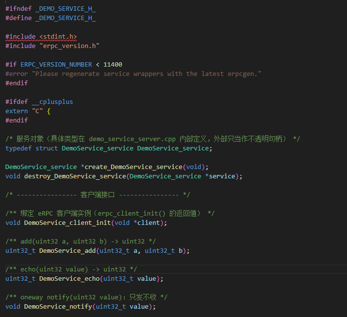Screen dimensions: 347x317
Task: Click the "erpc_version.h" include string
Action: click(x=69, y=46)
